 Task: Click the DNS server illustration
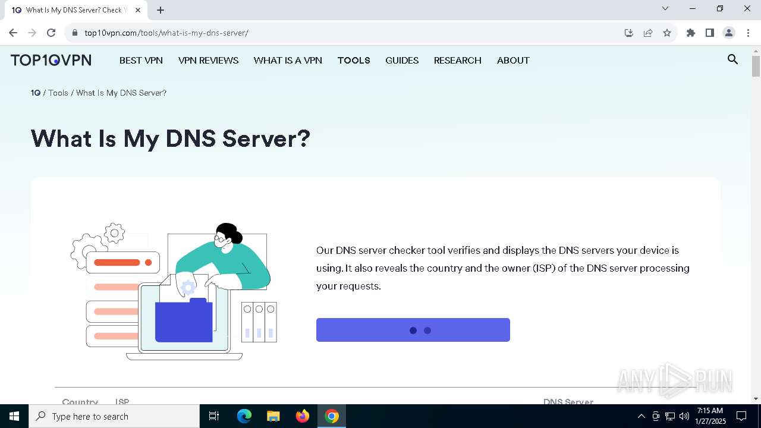point(174,291)
